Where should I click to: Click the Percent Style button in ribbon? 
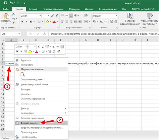[x=101, y=22]
